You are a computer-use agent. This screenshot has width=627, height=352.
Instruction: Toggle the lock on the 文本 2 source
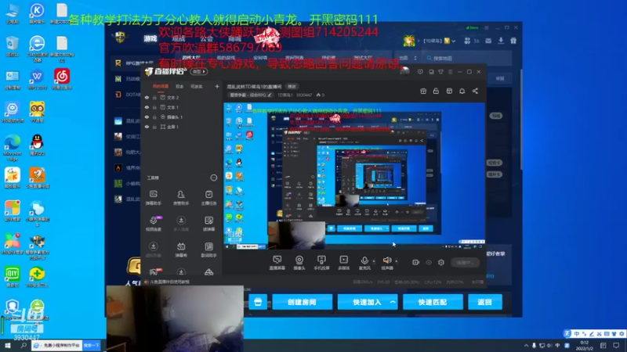[154, 97]
